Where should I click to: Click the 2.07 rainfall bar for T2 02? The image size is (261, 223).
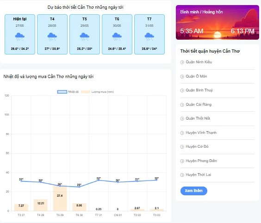tap(137, 210)
